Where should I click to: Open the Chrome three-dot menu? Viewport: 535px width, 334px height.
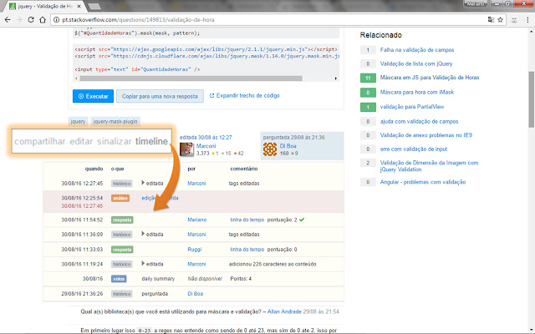pyautogui.click(x=527, y=20)
